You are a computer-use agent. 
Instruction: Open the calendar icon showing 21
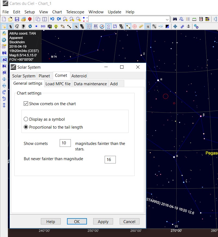point(201,19)
